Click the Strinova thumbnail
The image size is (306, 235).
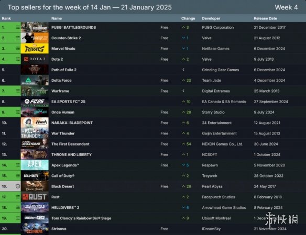(35, 229)
